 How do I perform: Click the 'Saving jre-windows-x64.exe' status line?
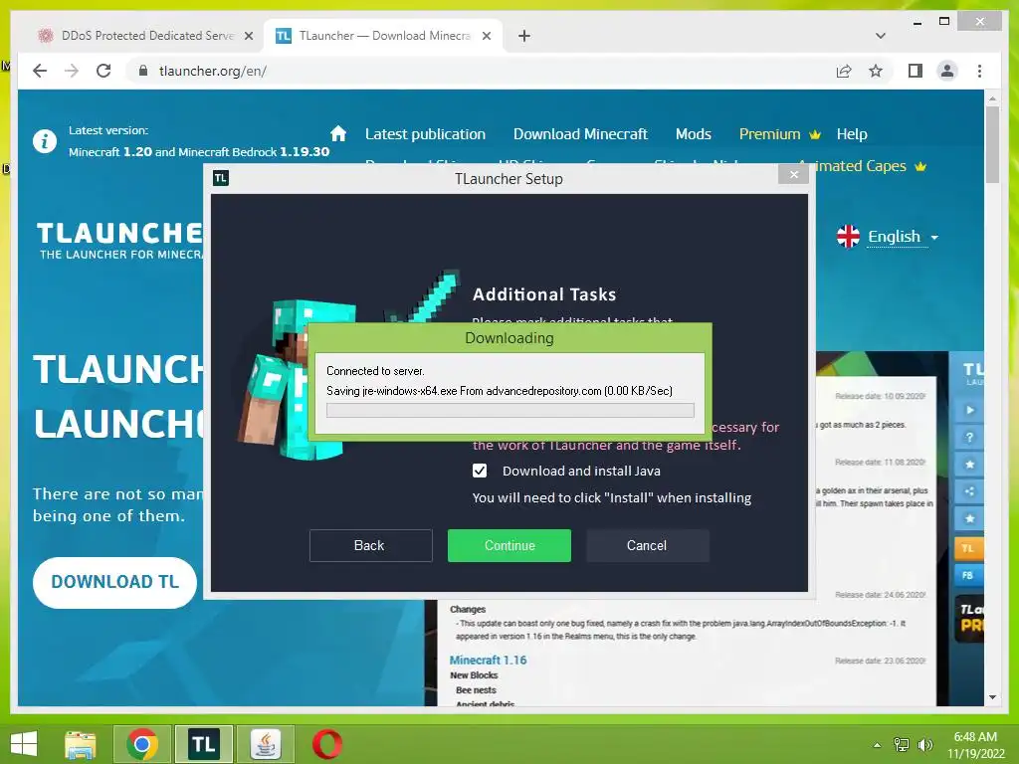point(500,390)
